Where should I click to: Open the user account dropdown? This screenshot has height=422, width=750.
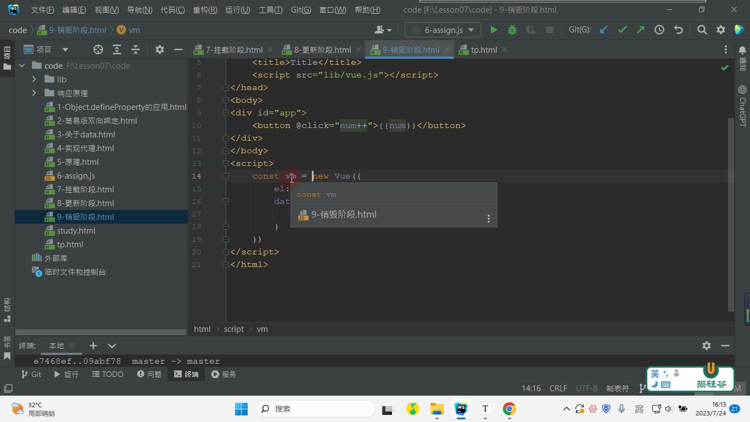[x=383, y=30]
